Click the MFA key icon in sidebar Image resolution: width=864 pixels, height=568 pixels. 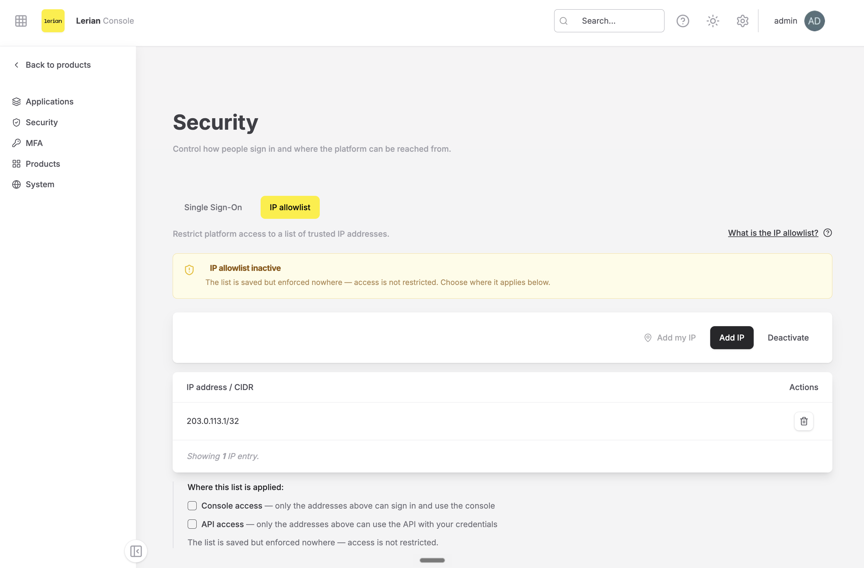[x=16, y=143]
